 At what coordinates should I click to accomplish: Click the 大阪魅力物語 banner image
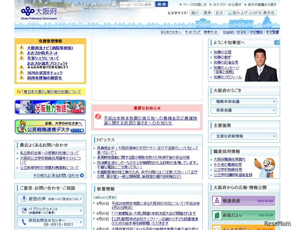click(50, 107)
